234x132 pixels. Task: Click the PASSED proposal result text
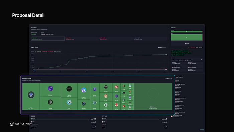pos(33,34)
